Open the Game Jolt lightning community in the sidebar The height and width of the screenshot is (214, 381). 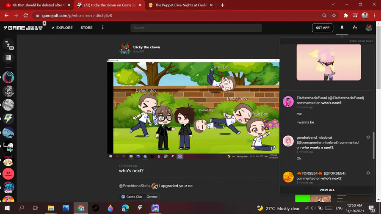[x=8, y=119]
